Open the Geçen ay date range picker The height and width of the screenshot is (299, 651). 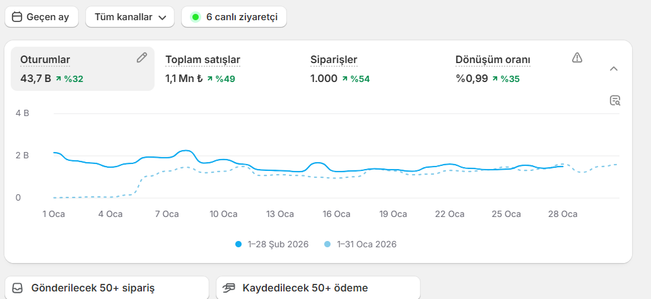(x=41, y=17)
